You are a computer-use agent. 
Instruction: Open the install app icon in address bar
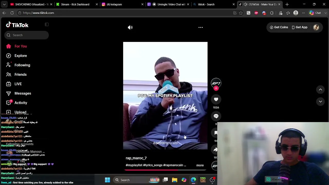[x=235, y=13]
